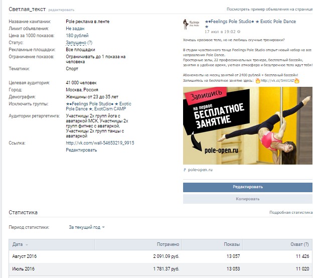
Task: Click the pole-open.ru caption link
Action: coord(200,170)
